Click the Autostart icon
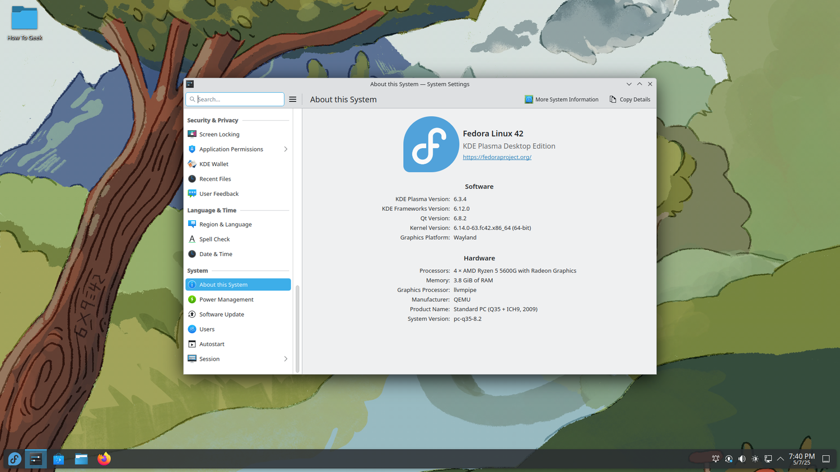Viewport: 840px width, 472px height. pyautogui.click(x=192, y=344)
